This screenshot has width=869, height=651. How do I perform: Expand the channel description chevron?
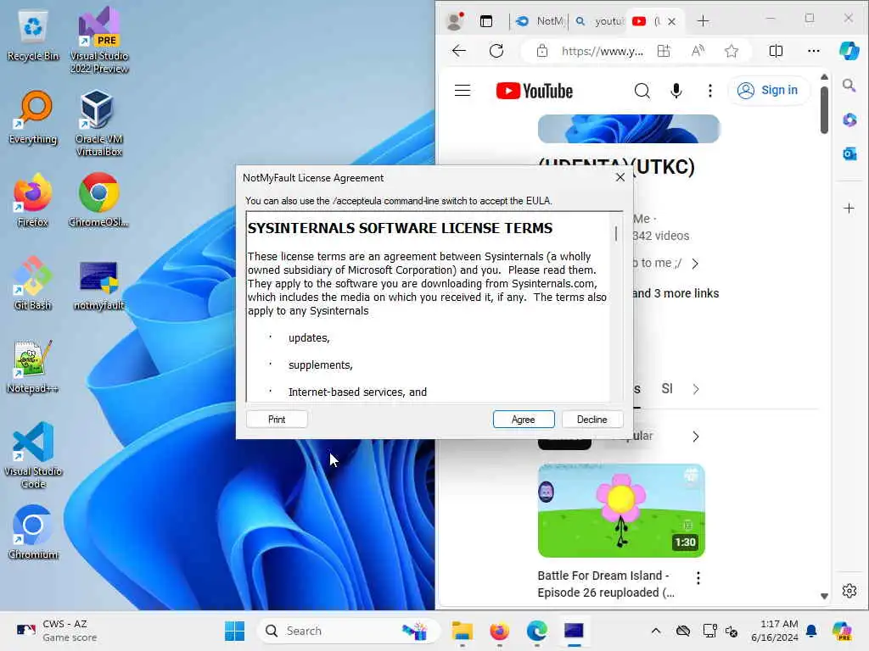(x=695, y=264)
